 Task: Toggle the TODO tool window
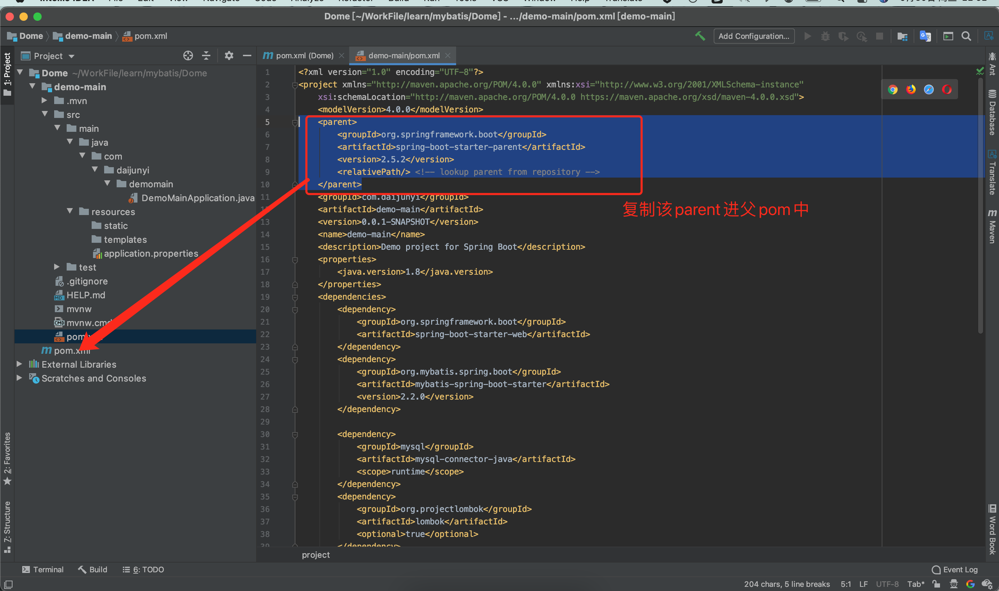click(143, 569)
